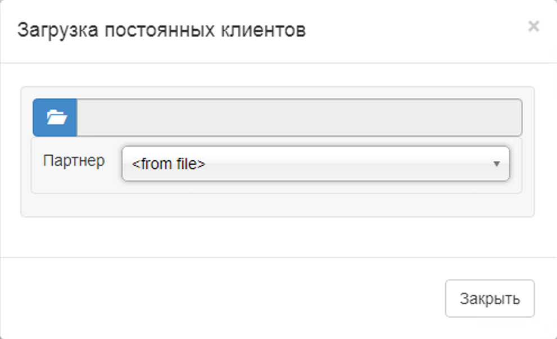Click the <from file> text in the dropdown
Screen dimensions: 557x339
[x=169, y=165]
